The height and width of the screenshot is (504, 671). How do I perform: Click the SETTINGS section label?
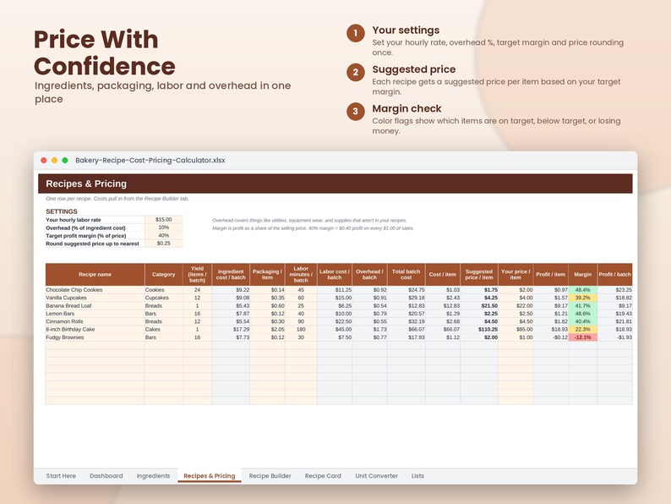(x=62, y=211)
